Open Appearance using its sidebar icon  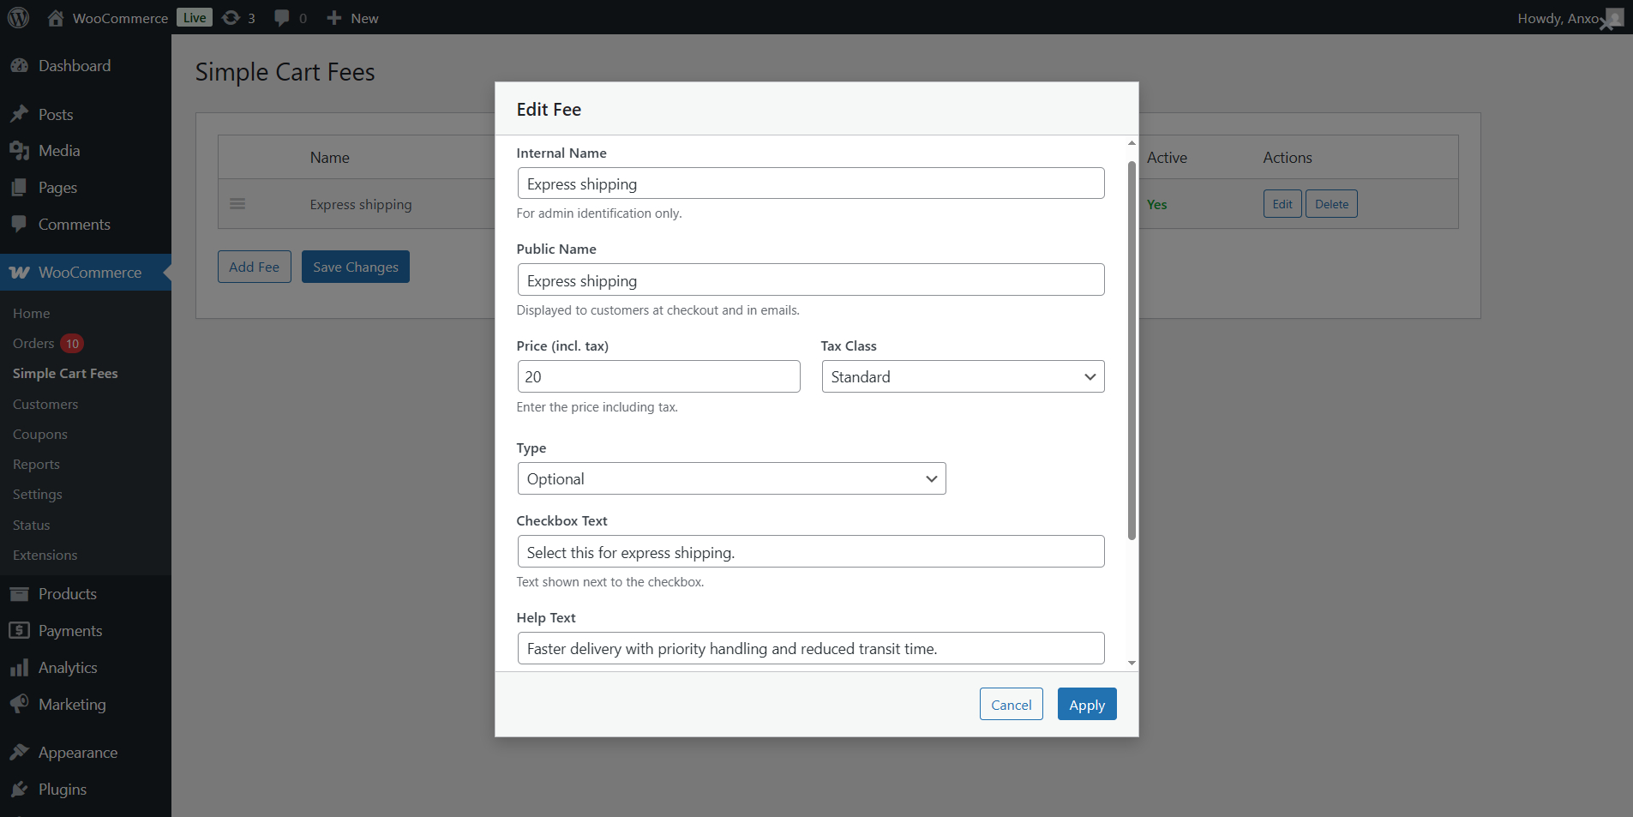pyautogui.click(x=21, y=752)
